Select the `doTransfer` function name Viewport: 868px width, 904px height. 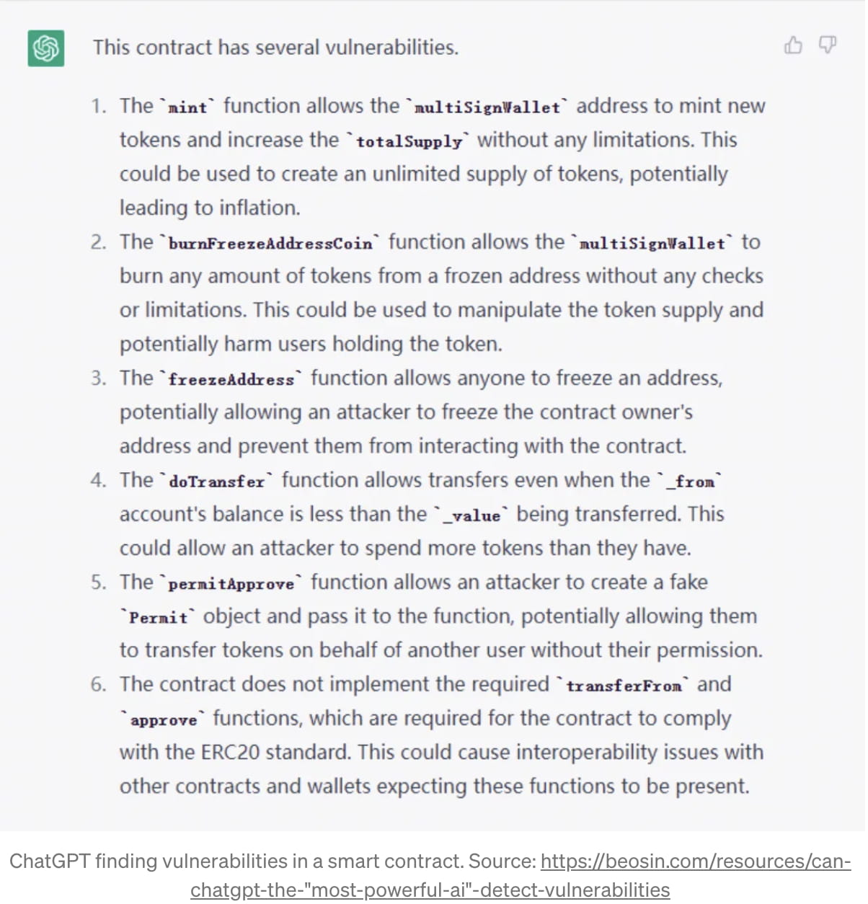(x=216, y=482)
